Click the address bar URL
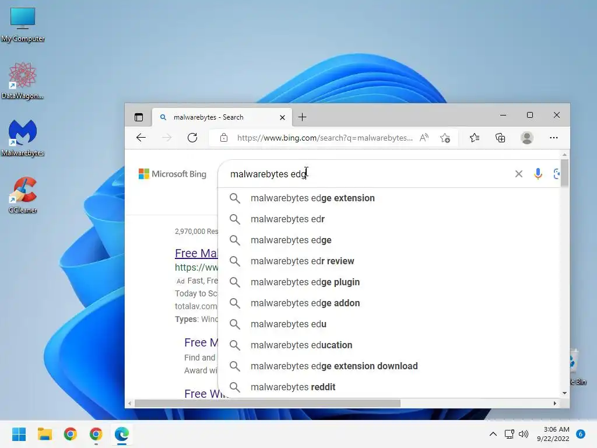Image resolution: width=597 pixels, height=448 pixels. [325, 138]
